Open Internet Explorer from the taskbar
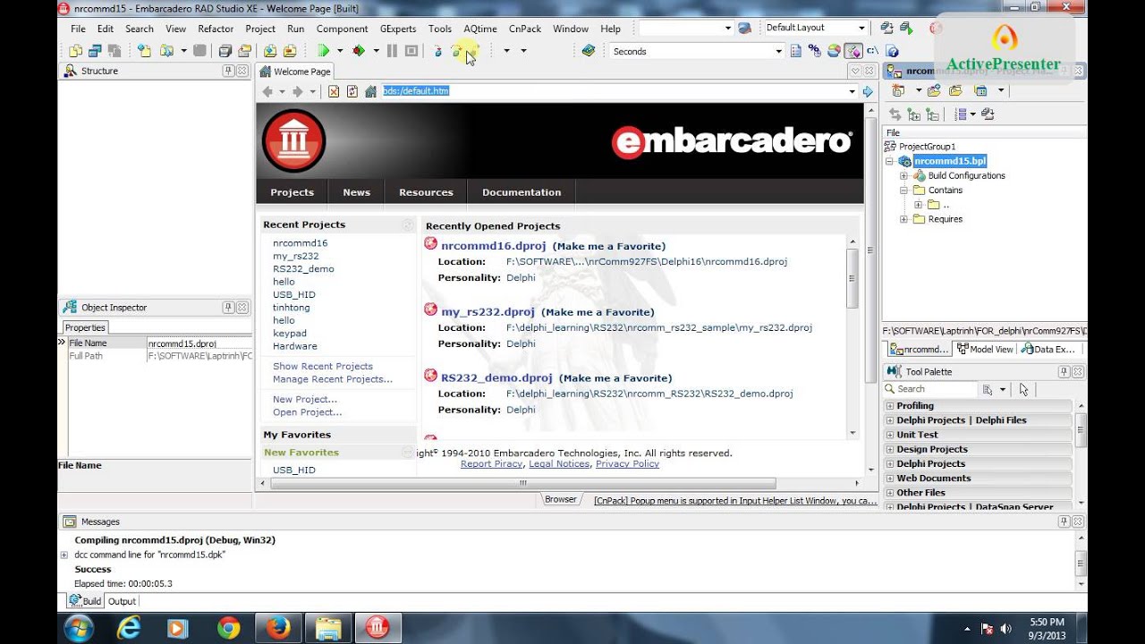This screenshot has height=644, width=1145. [129, 629]
